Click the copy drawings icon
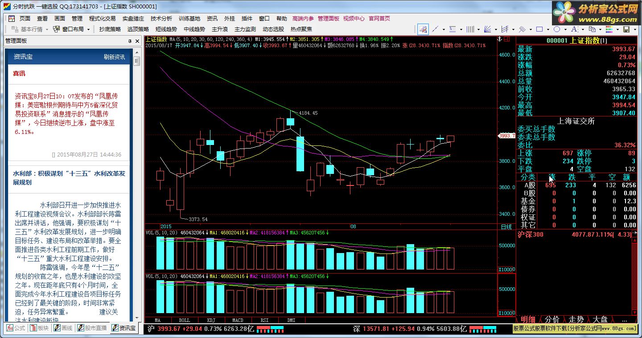The width and height of the screenshot is (642, 338). click(591, 29)
